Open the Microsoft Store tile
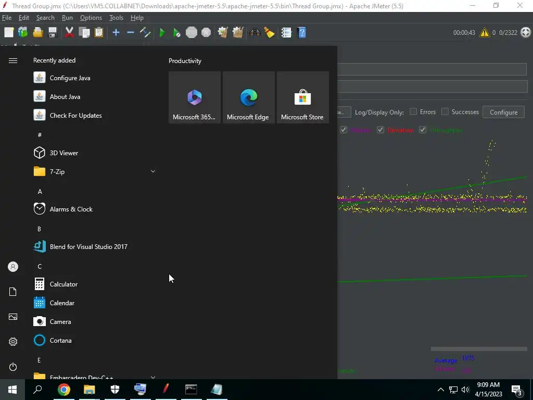 click(x=303, y=97)
